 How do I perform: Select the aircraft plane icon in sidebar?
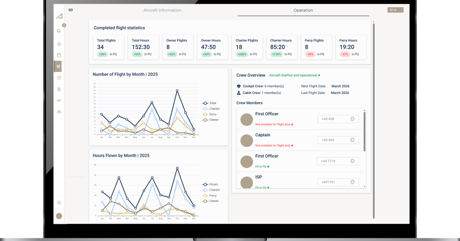(58, 66)
